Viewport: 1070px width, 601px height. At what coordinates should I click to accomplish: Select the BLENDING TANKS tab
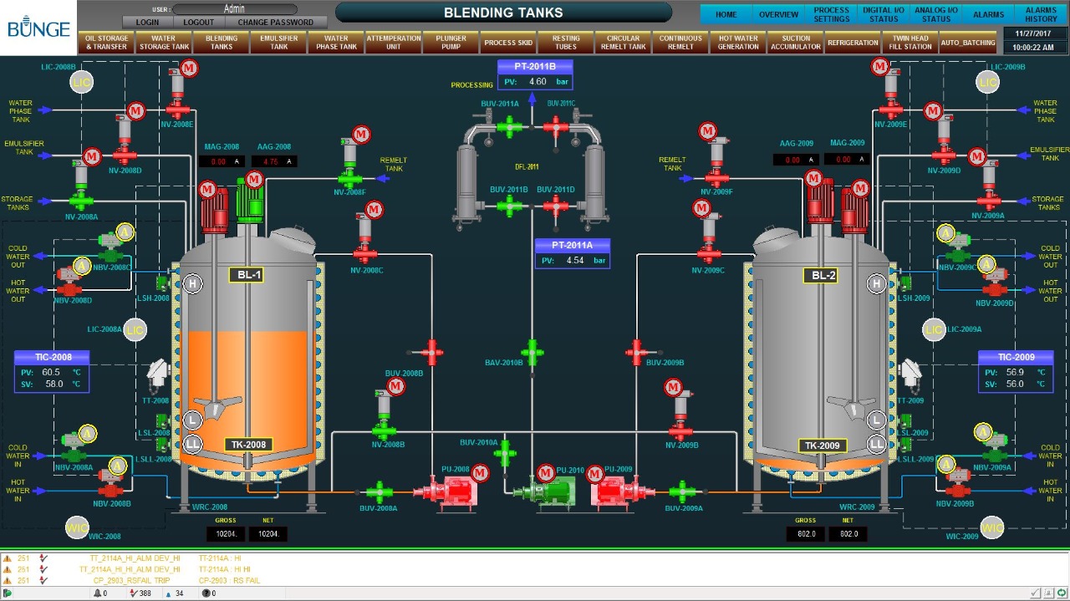tap(222, 43)
